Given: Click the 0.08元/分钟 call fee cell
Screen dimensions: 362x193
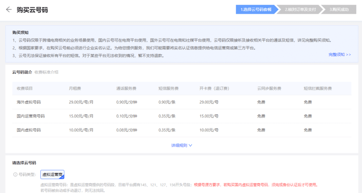Looking at the screenshot, I should [127, 130].
